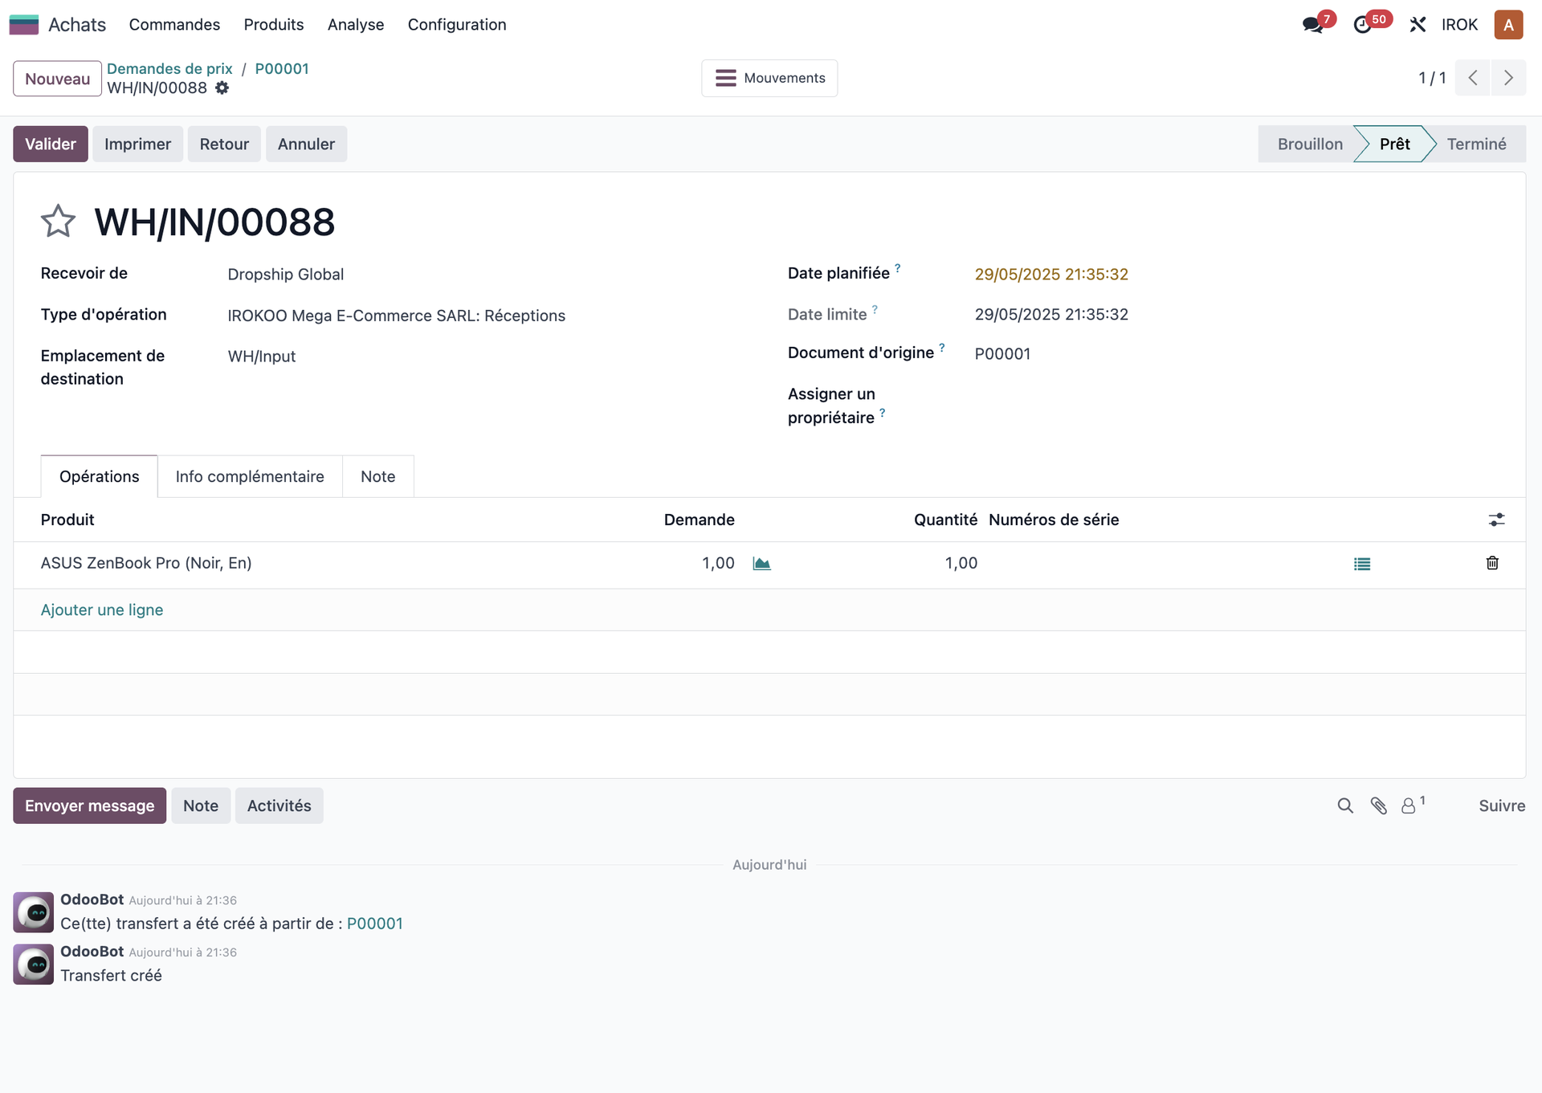Switch to the Note tab in form
This screenshot has height=1093, width=1542.
tap(377, 476)
